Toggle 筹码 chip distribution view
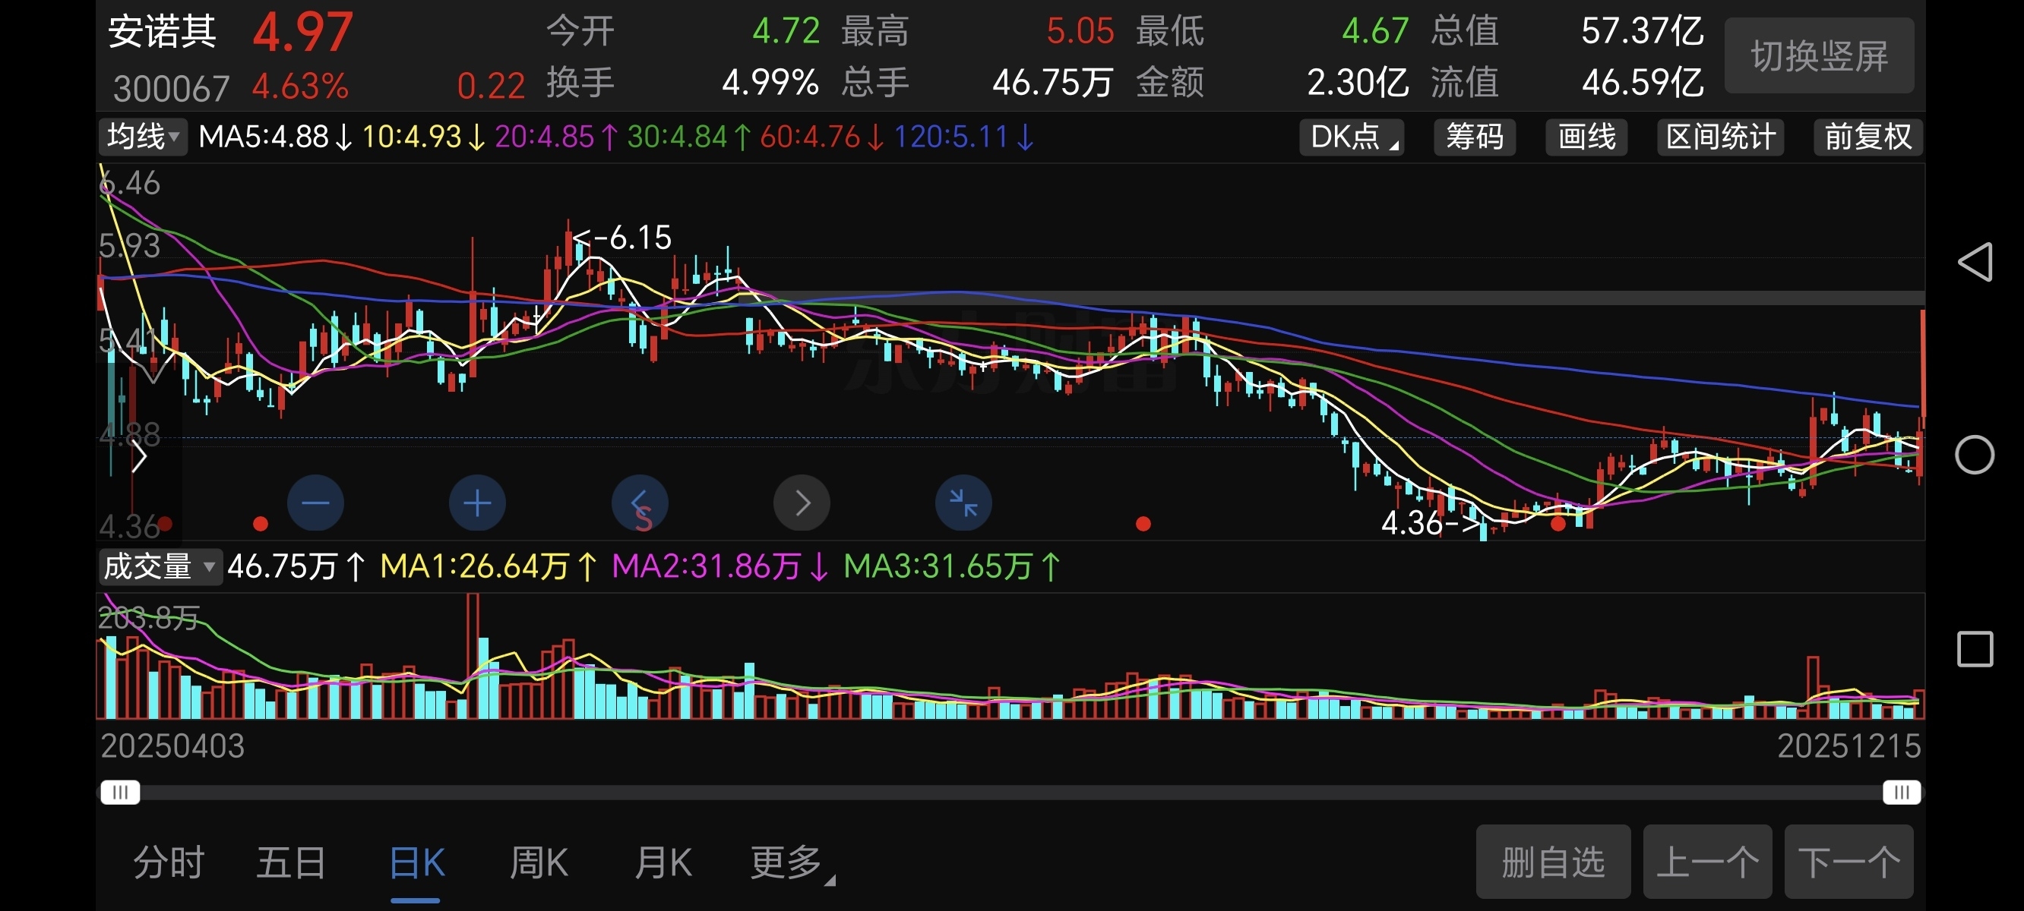 tap(1474, 137)
